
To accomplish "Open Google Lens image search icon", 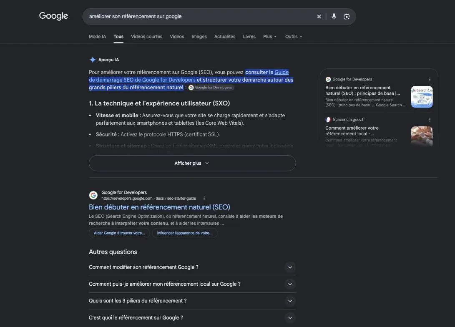I will [347, 17].
